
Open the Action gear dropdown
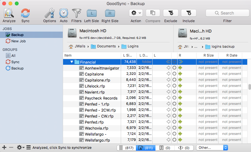coord(136,13)
